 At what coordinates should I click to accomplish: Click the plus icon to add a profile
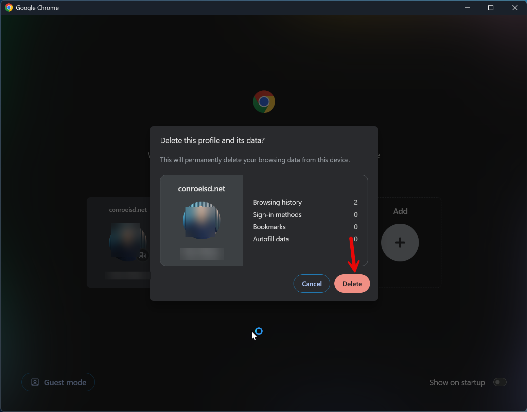tap(400, 242)
